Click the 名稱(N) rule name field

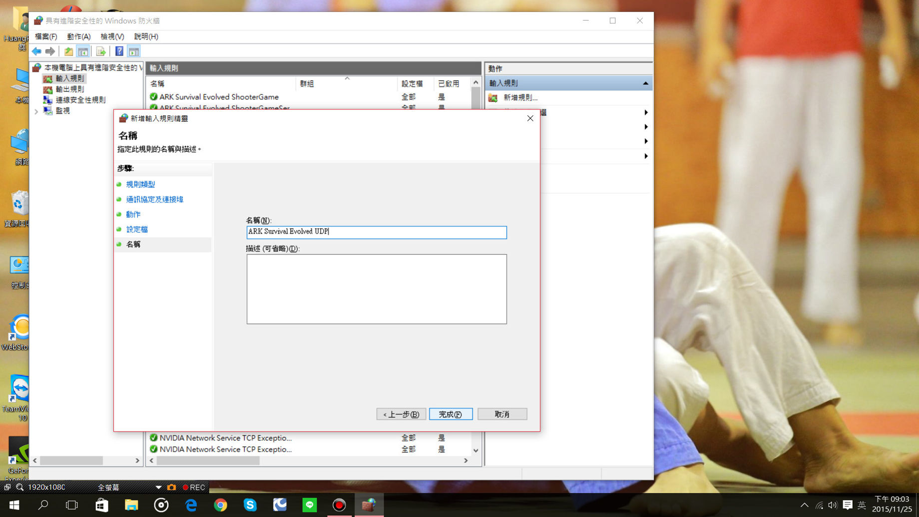tap(377, 232)
